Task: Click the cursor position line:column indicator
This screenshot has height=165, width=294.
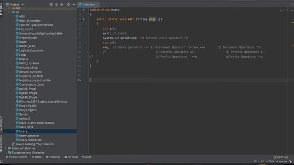Action: (x=256, y=161)
